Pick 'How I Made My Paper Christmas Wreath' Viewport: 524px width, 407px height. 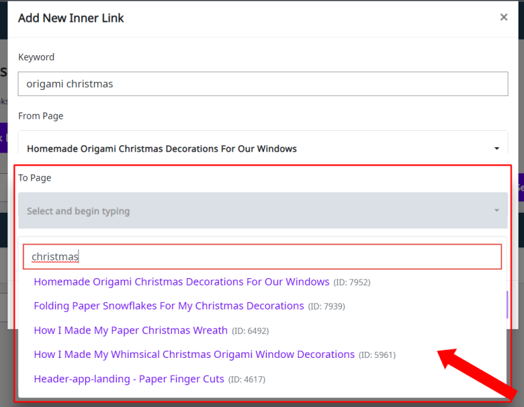point(130,331)
